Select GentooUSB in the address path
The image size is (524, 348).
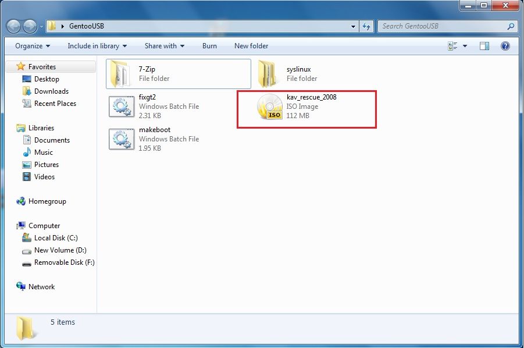point(87,26)
